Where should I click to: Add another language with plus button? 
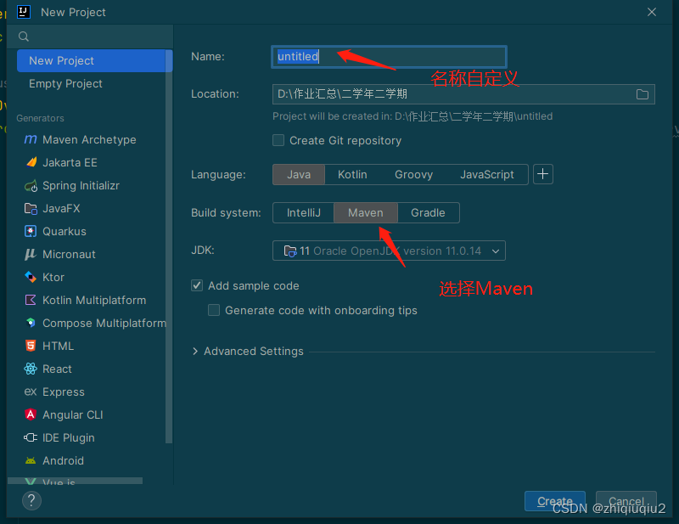click(x=543, y=174)
